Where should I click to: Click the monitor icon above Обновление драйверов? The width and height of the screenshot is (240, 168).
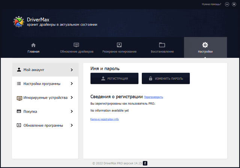point(76,45)
